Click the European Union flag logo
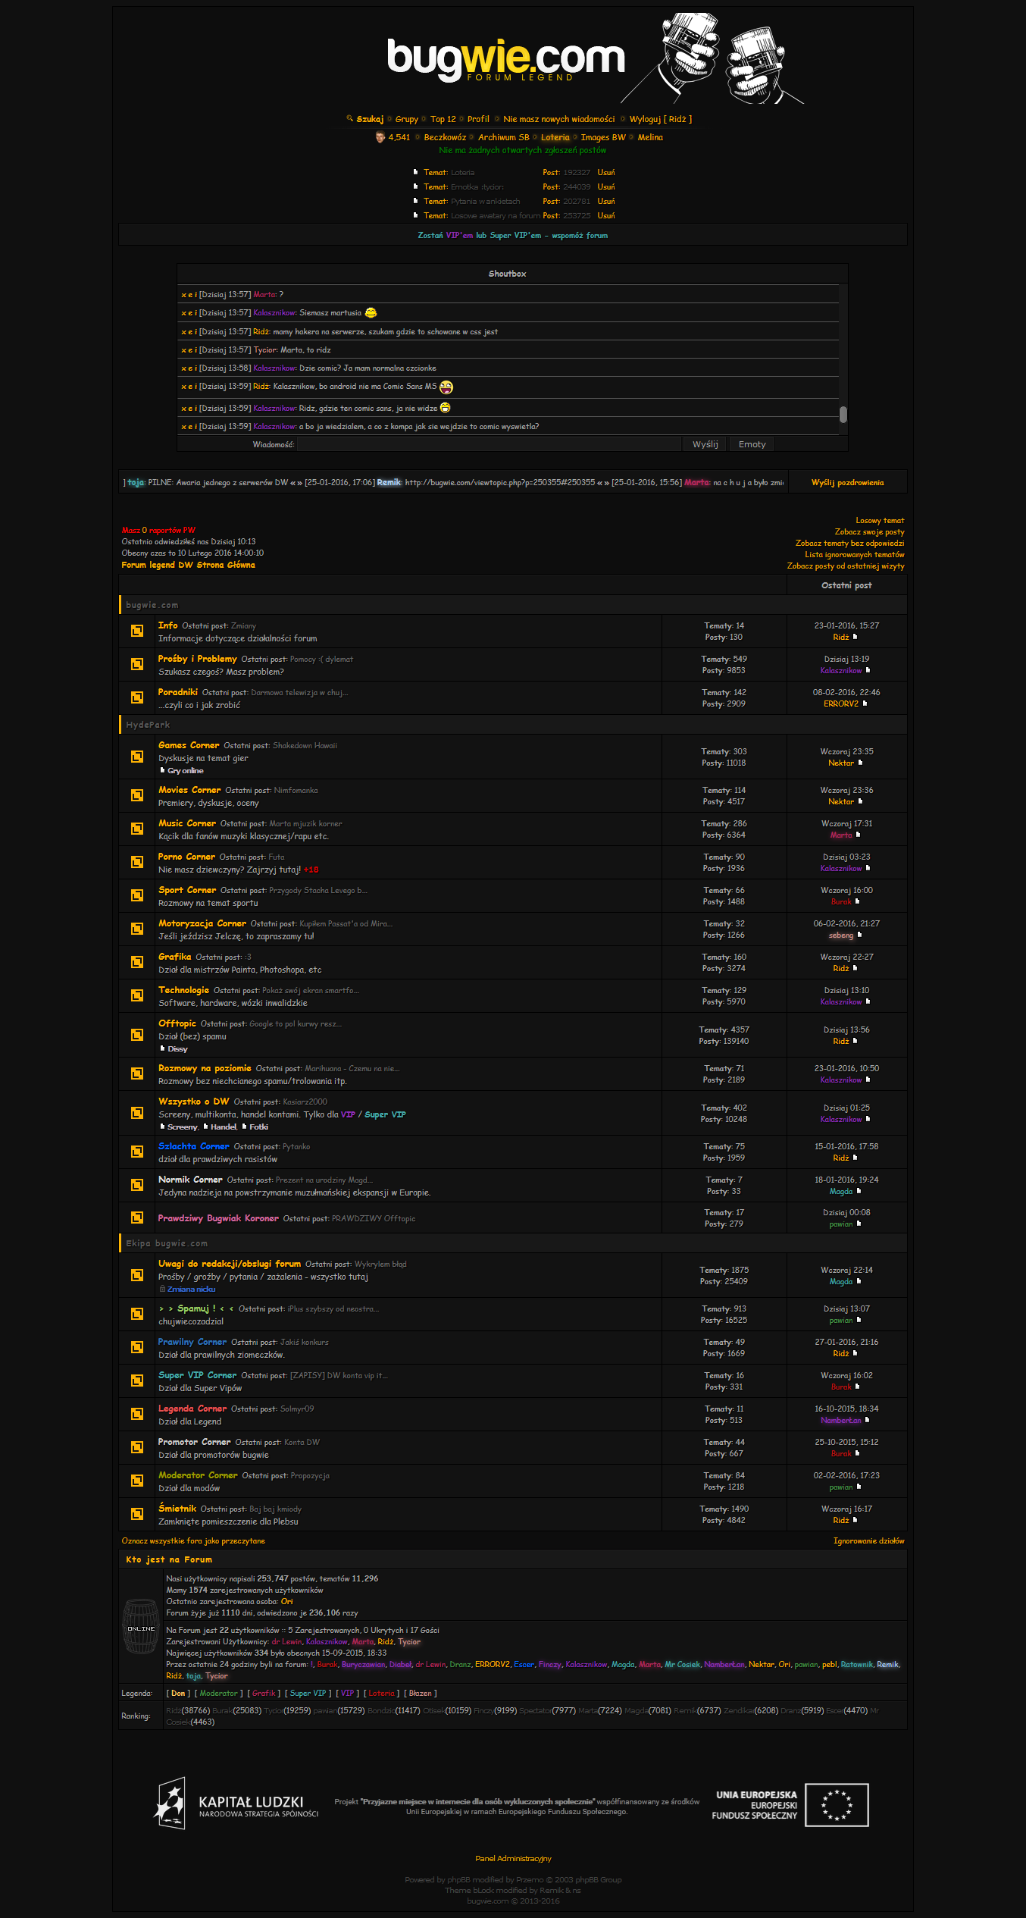The image size is (1026, 1918). 837,1805
